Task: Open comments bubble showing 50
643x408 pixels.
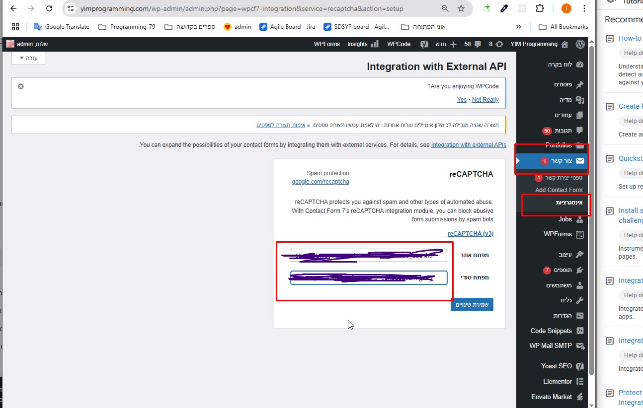Action: point(478,44)
